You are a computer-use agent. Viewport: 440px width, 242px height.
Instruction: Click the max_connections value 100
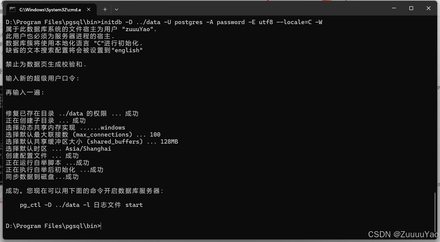click(x=155, y=135)
